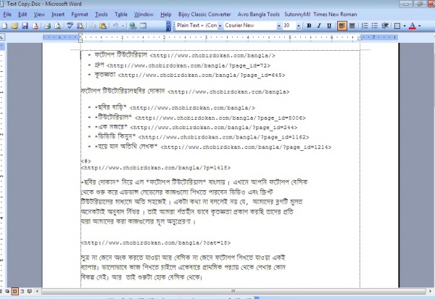Click the right indent marker on ruler
The image size is (435, 299).
coord(360,38)
